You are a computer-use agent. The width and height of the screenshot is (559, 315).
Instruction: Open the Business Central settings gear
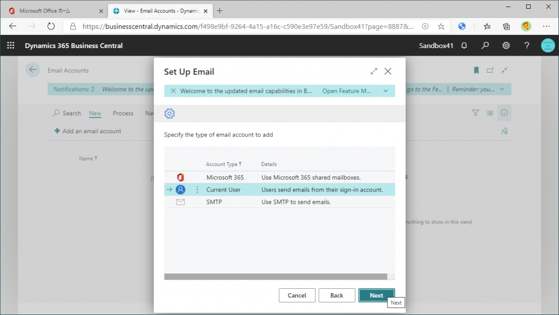coord(506,46)
